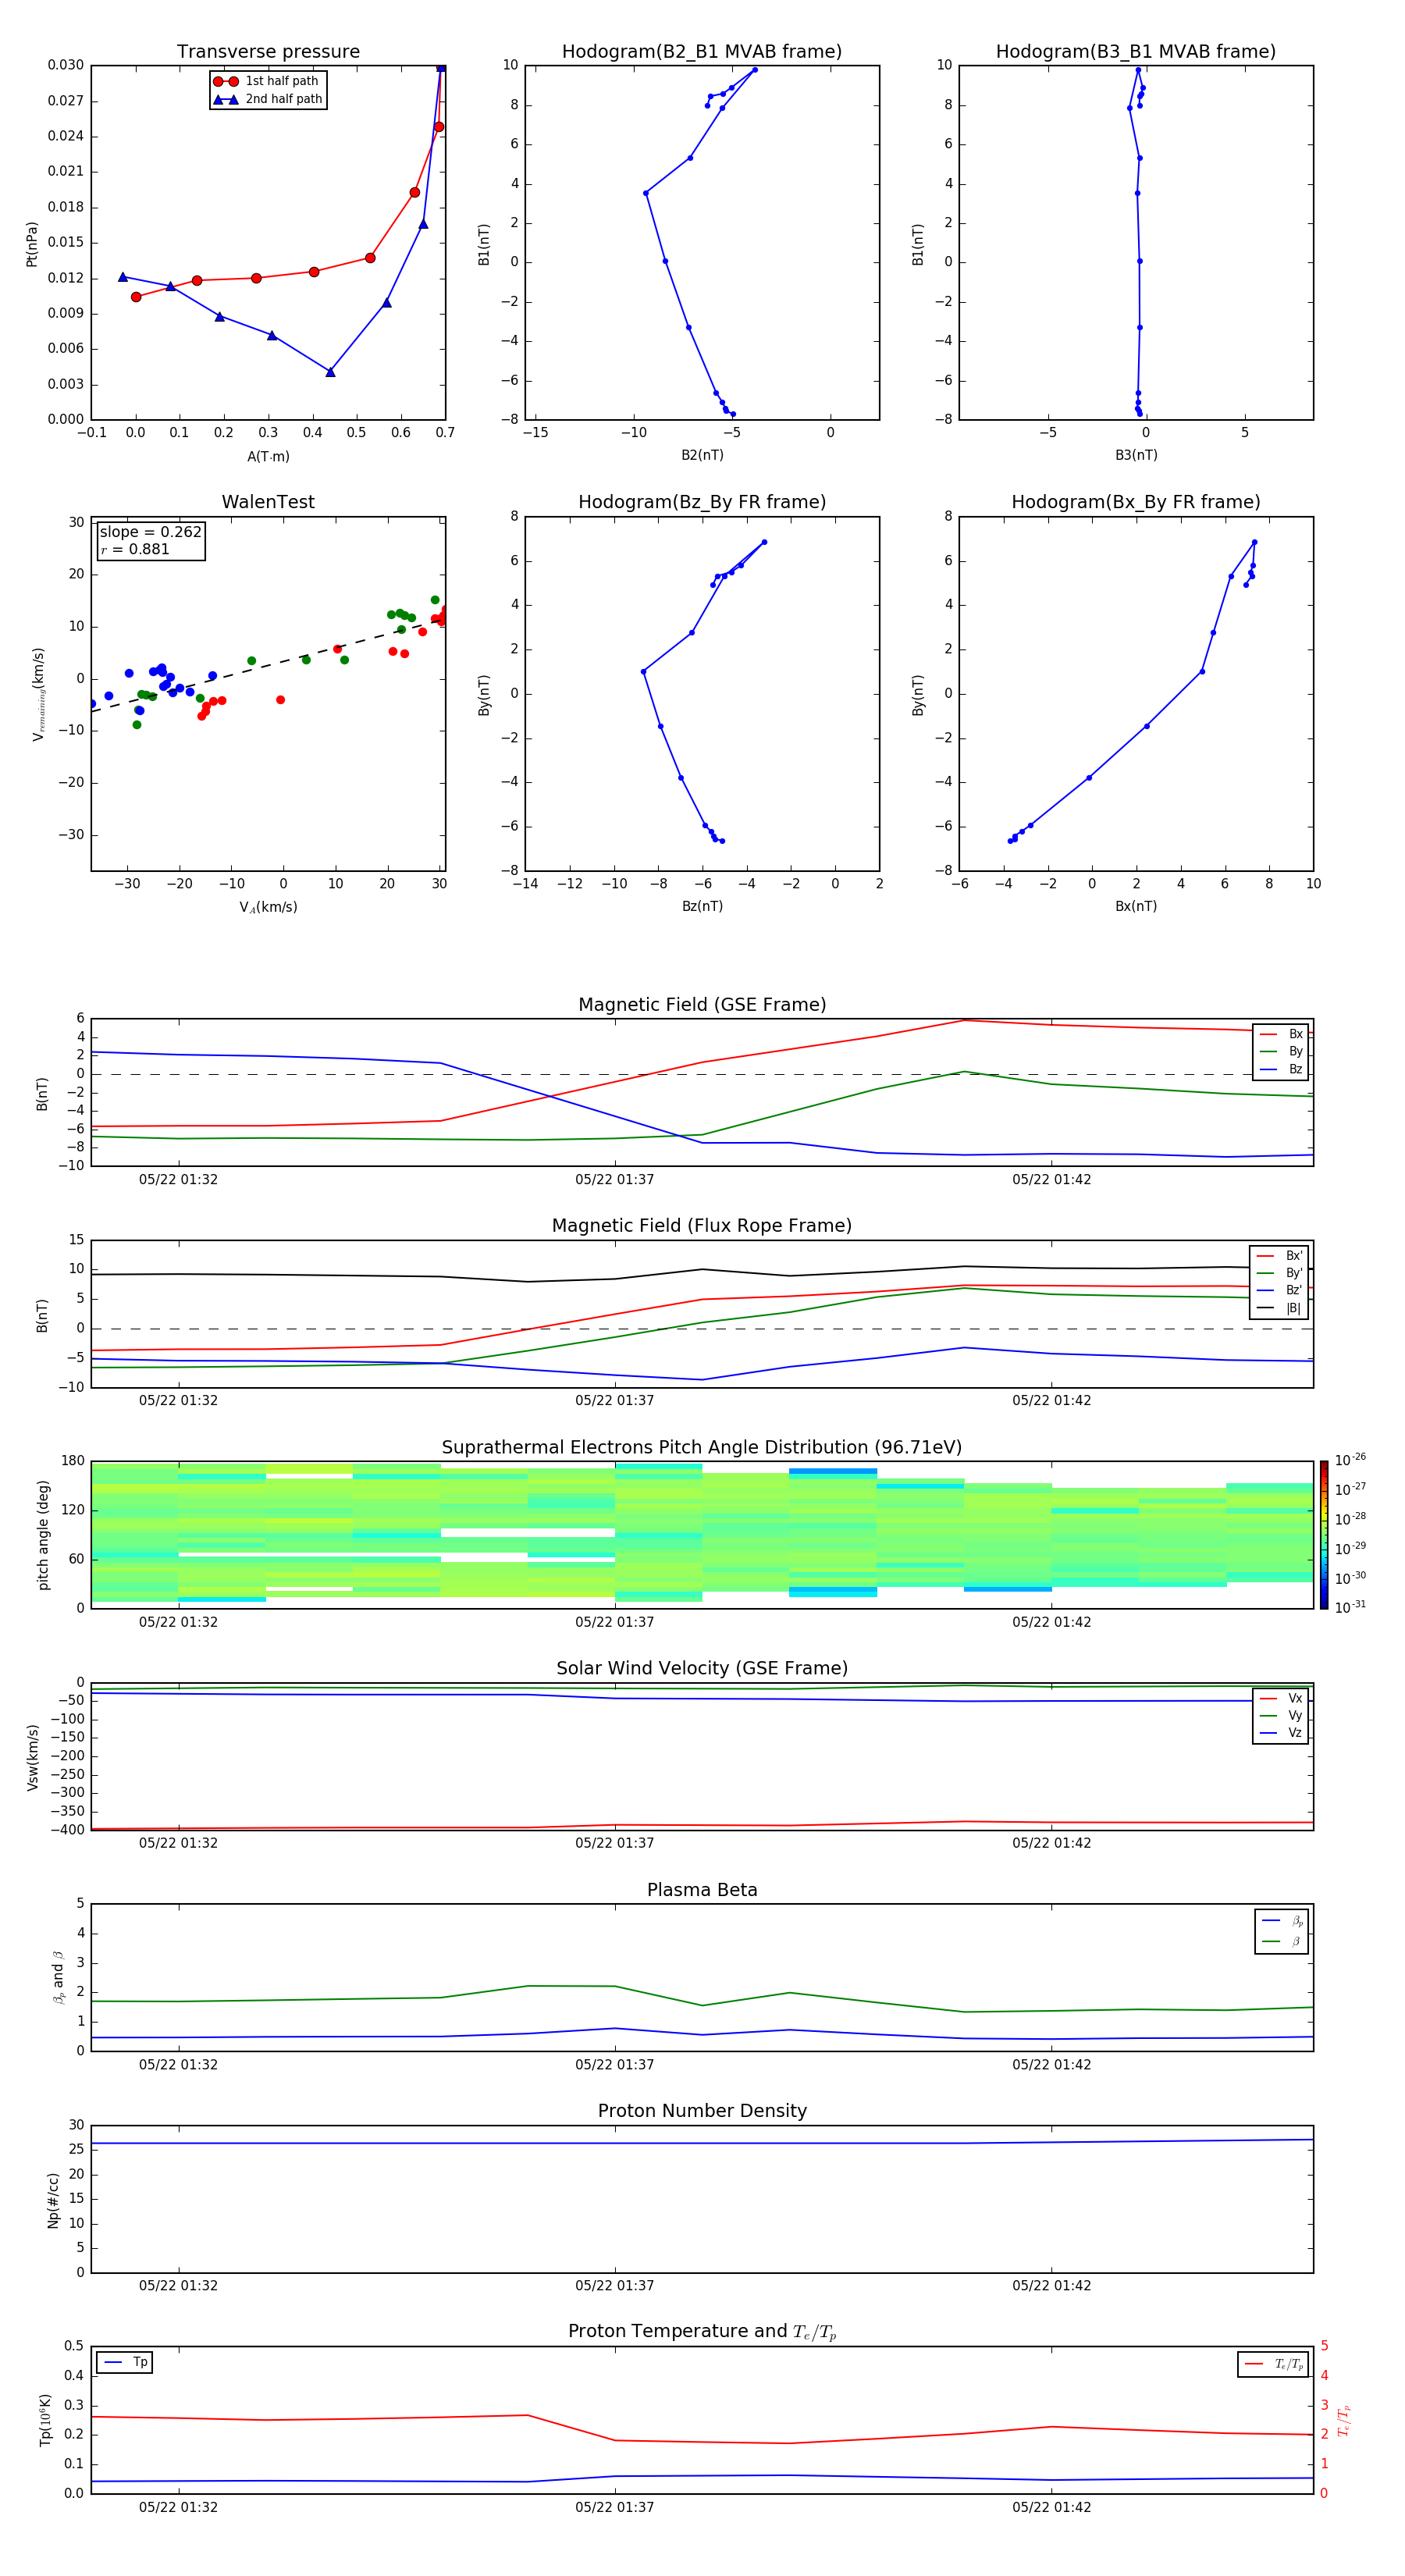Select "Vz" in the velocity legend
The width and height of the screenshot is (1405, 2576).
click(1281, 1733)
